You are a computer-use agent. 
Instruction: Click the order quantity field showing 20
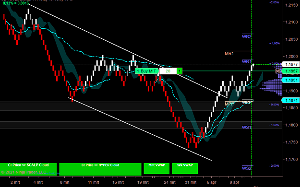pos(168,71)
